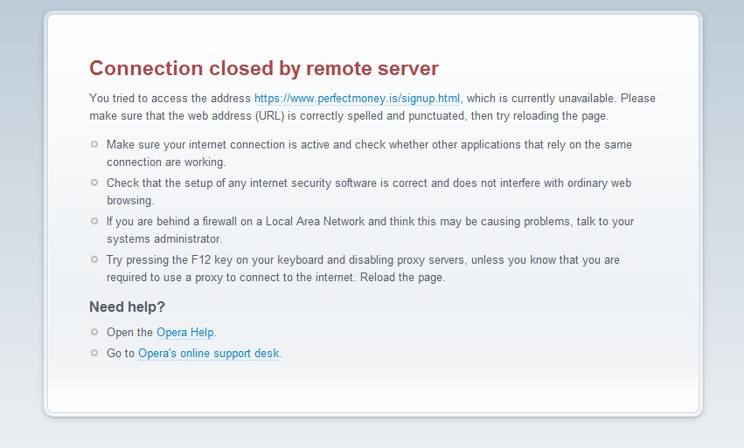Click the "systems administrator" text
744x448 pixels.
pos(164,238)
